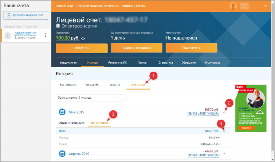275x162 pixels.
Task: Click the orange Оплатить button
Action: 82,48
